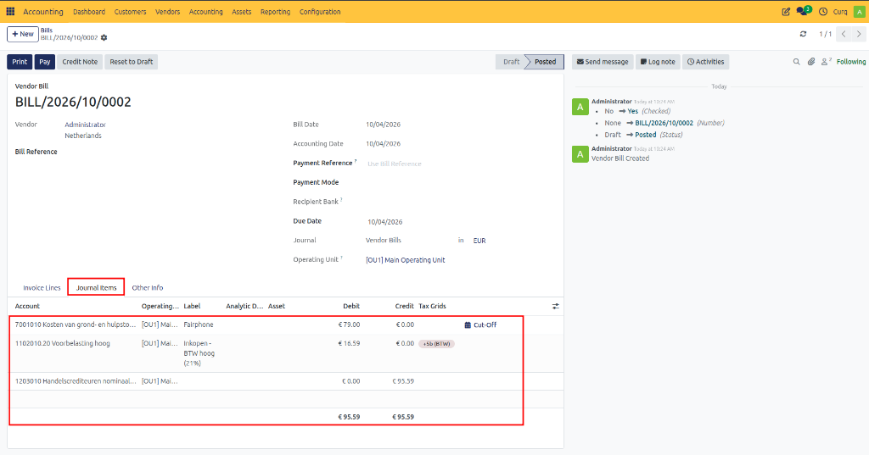Toggle the Following button
This screenshot has width=869, height=455.
coord(850,62)
